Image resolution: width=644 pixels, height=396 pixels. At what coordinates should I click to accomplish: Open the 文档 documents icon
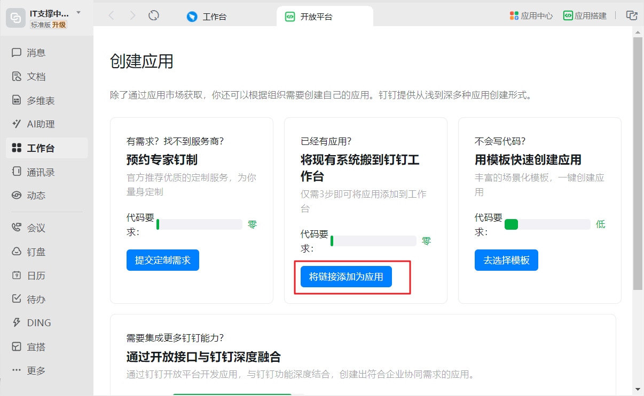coord(17,77)
